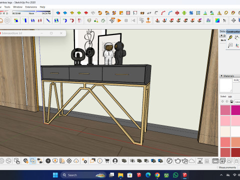The image size is (240, 180).
Task: Click the user account profile icon
Action: [115, 161]
